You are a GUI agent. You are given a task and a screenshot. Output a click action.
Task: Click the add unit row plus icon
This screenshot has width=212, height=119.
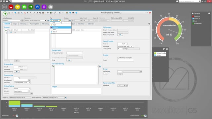tap(6, 30)
